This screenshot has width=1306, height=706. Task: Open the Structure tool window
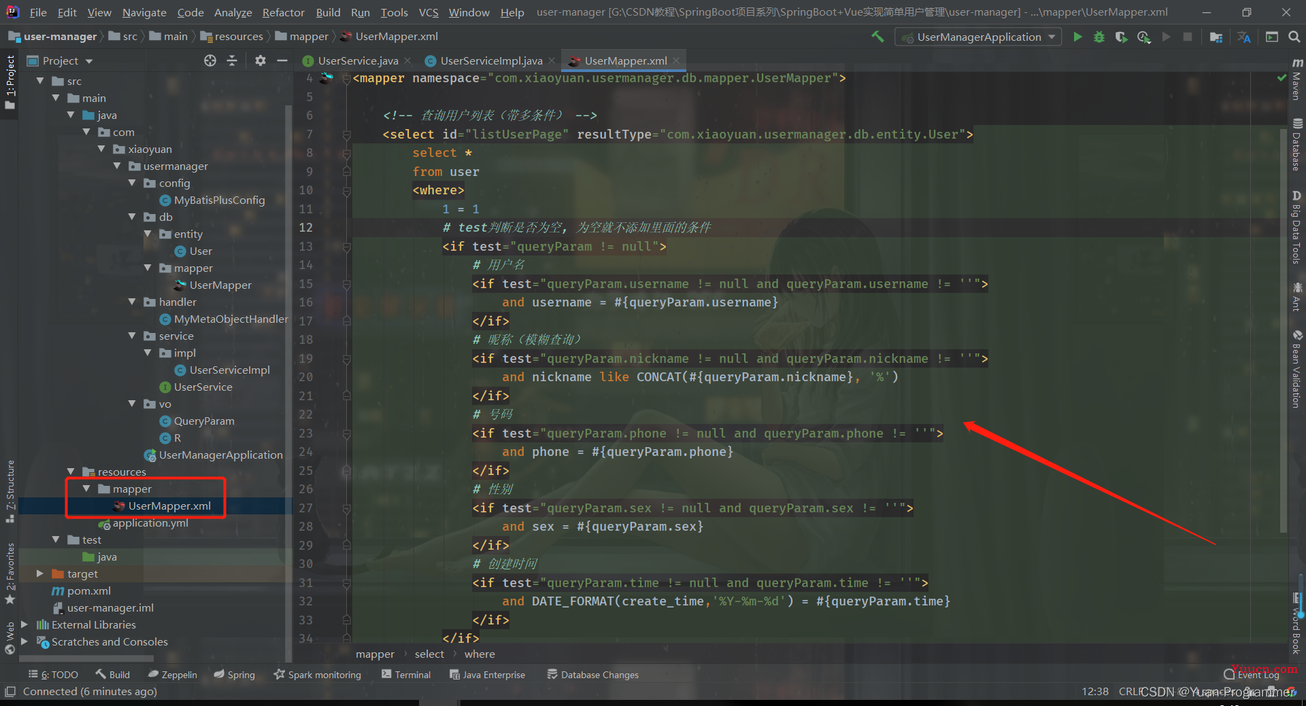pyautogui.click(x=10, y=491)
